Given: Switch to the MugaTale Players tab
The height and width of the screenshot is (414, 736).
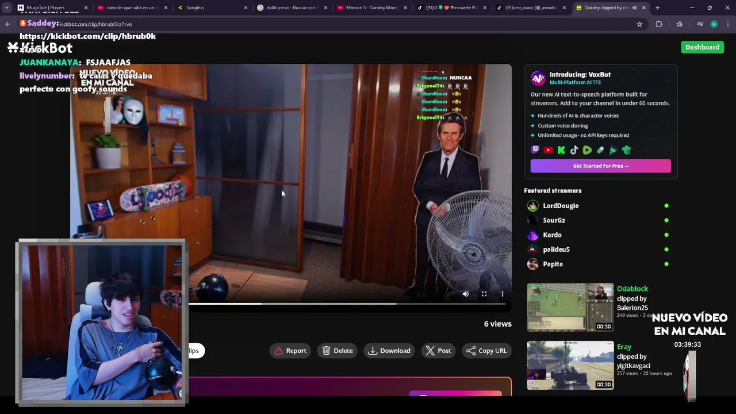Looking at the screenshot, I should pos(52,7).
